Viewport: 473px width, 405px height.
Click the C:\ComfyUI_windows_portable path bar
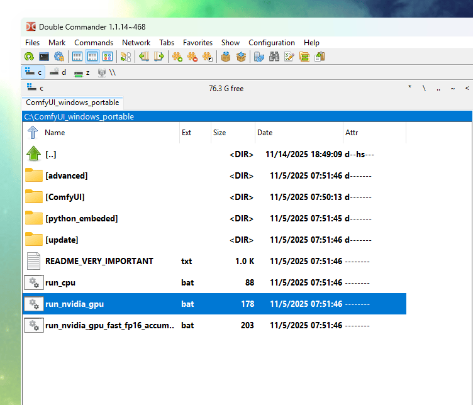247,116
